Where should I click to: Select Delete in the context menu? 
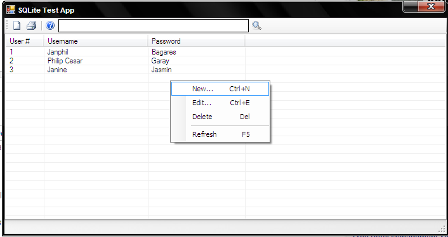click(220, 117)
